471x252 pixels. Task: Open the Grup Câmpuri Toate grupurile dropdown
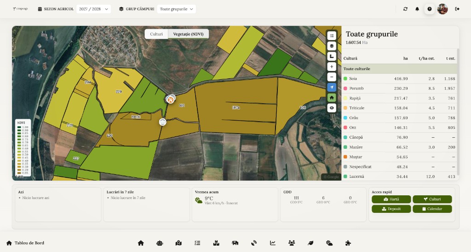[176, 9]
